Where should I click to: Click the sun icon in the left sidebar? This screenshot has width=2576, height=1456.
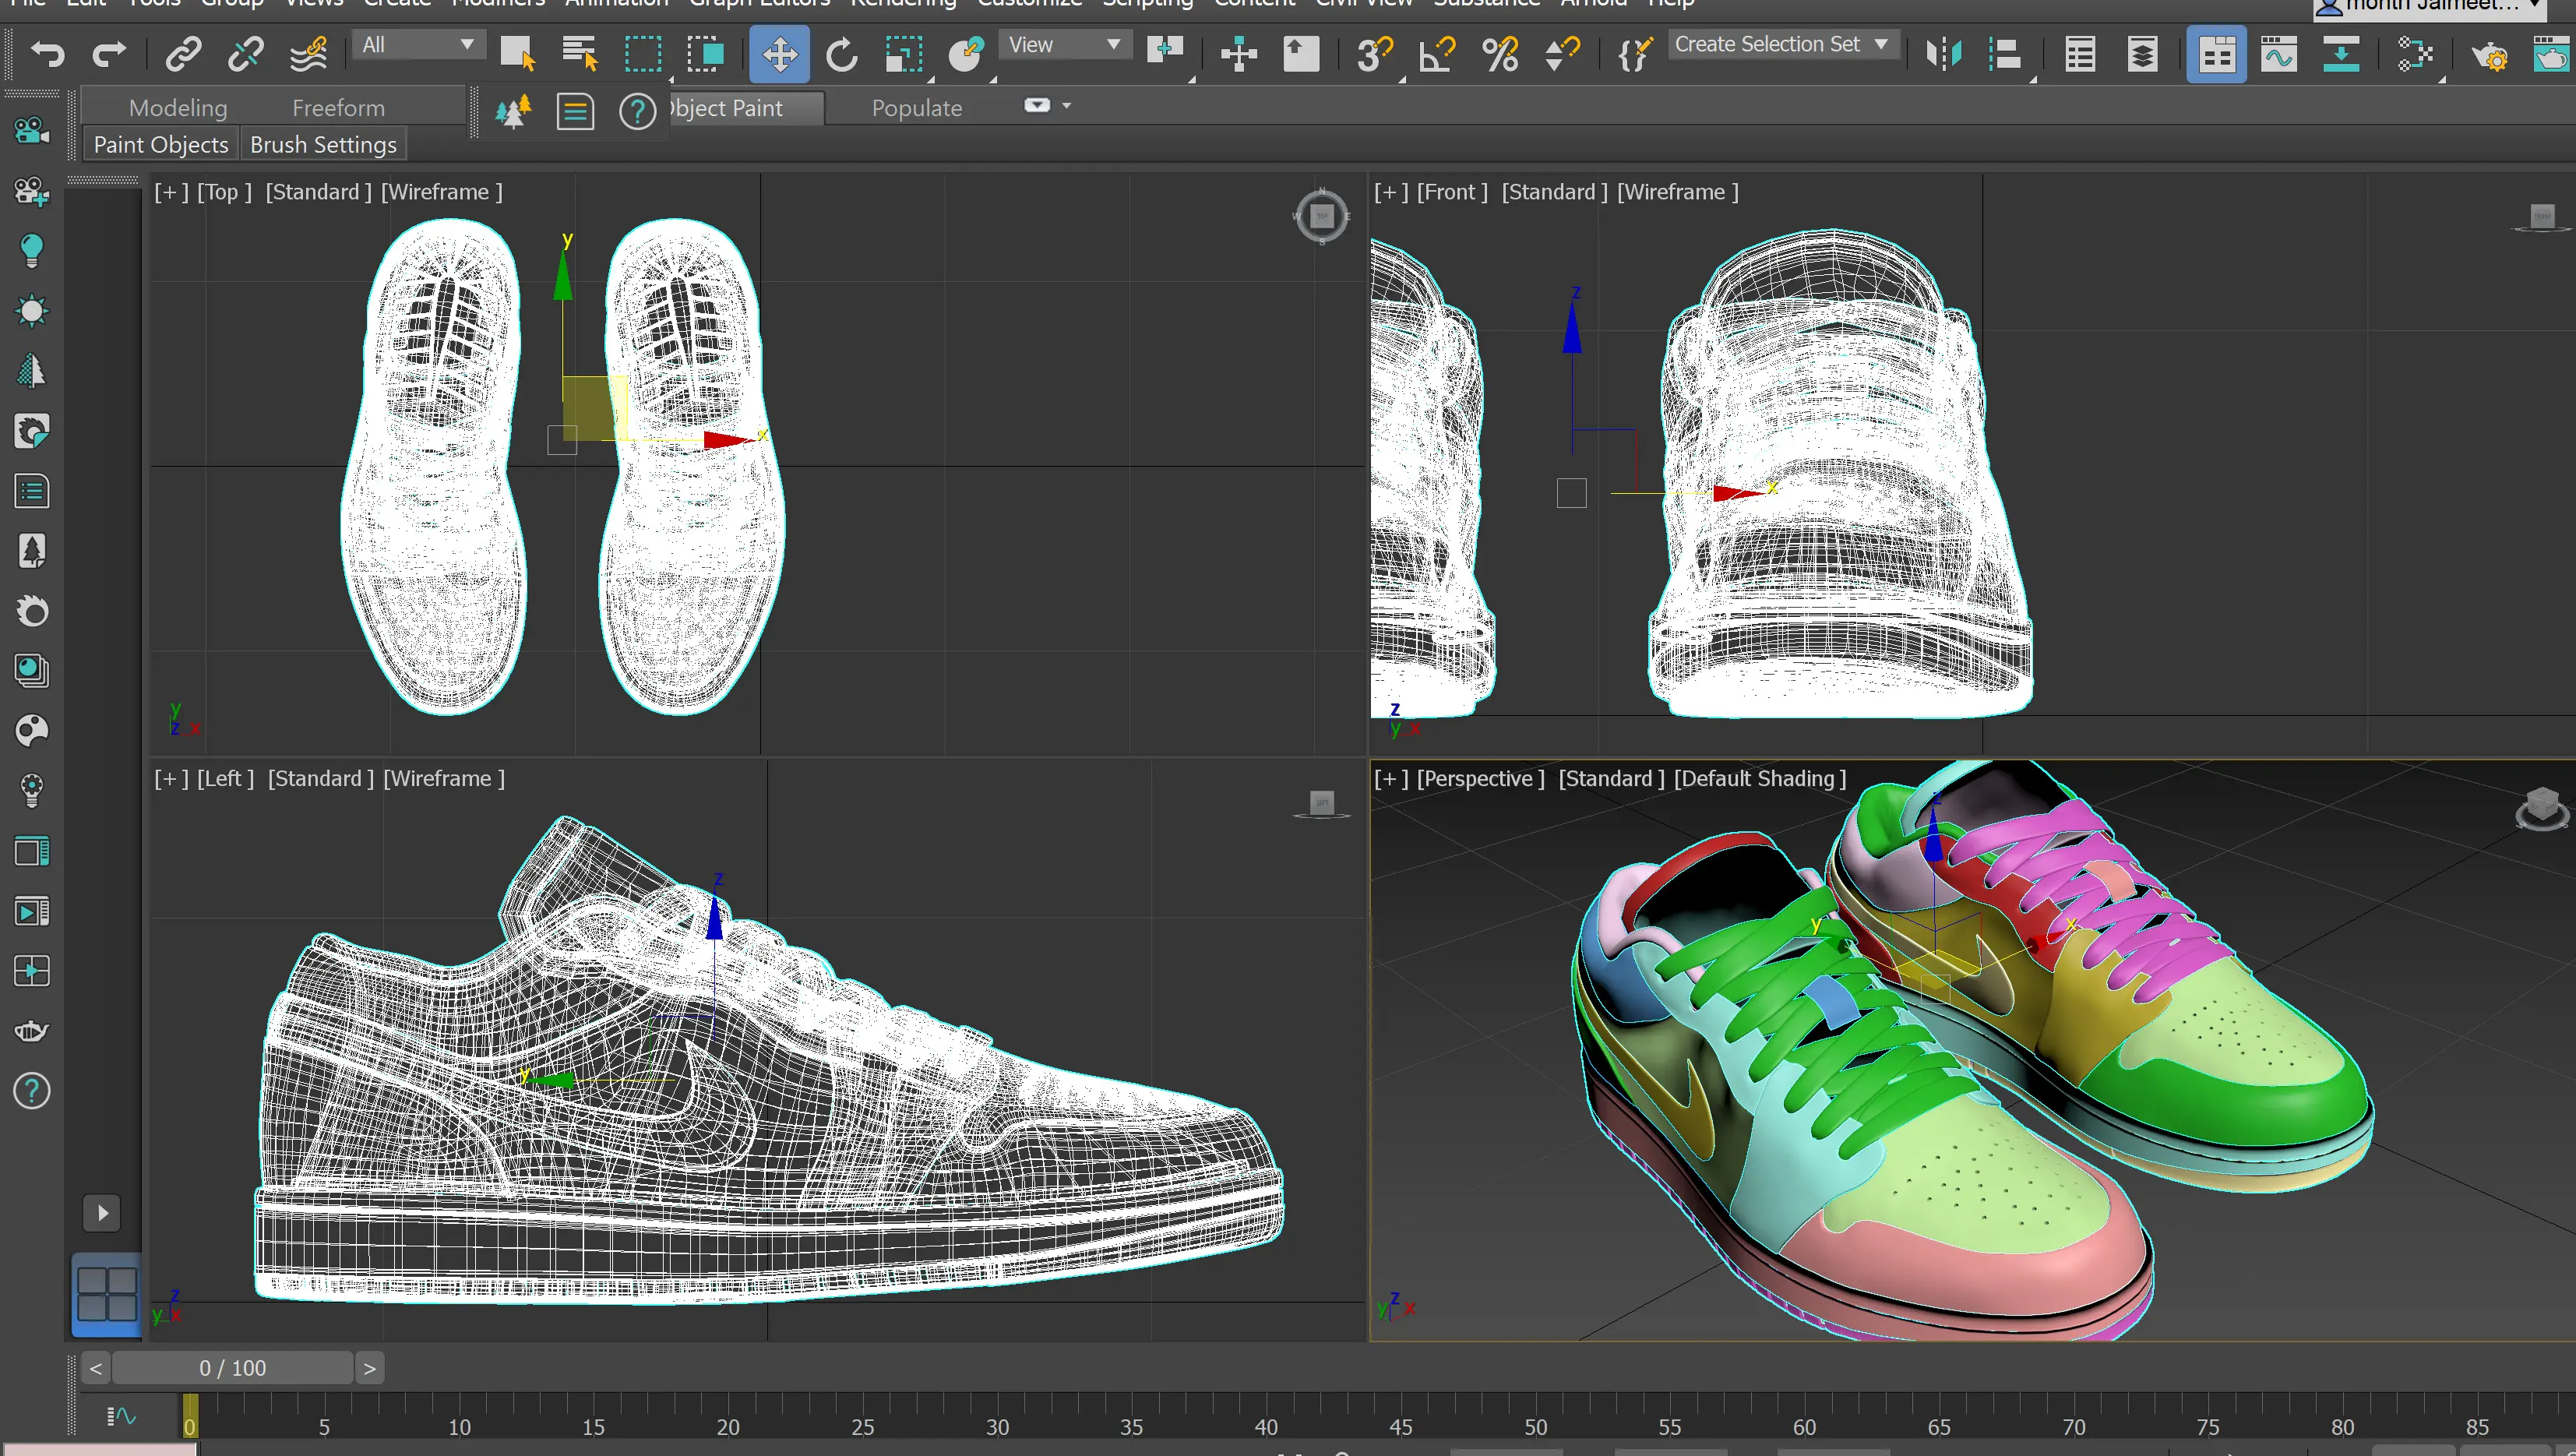[32, 310]
